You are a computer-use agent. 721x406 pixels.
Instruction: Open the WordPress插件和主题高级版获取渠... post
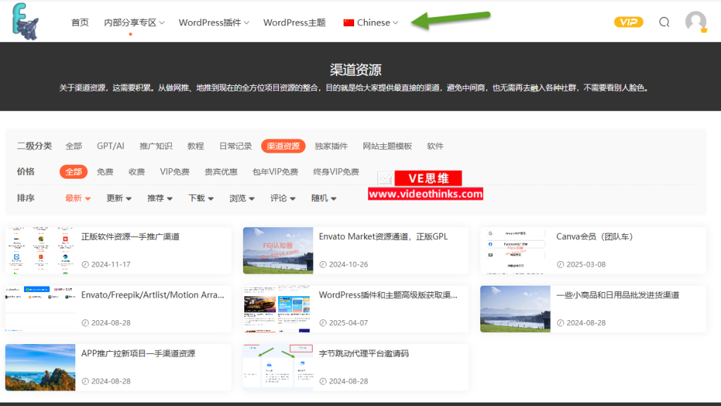pos(388,296)
